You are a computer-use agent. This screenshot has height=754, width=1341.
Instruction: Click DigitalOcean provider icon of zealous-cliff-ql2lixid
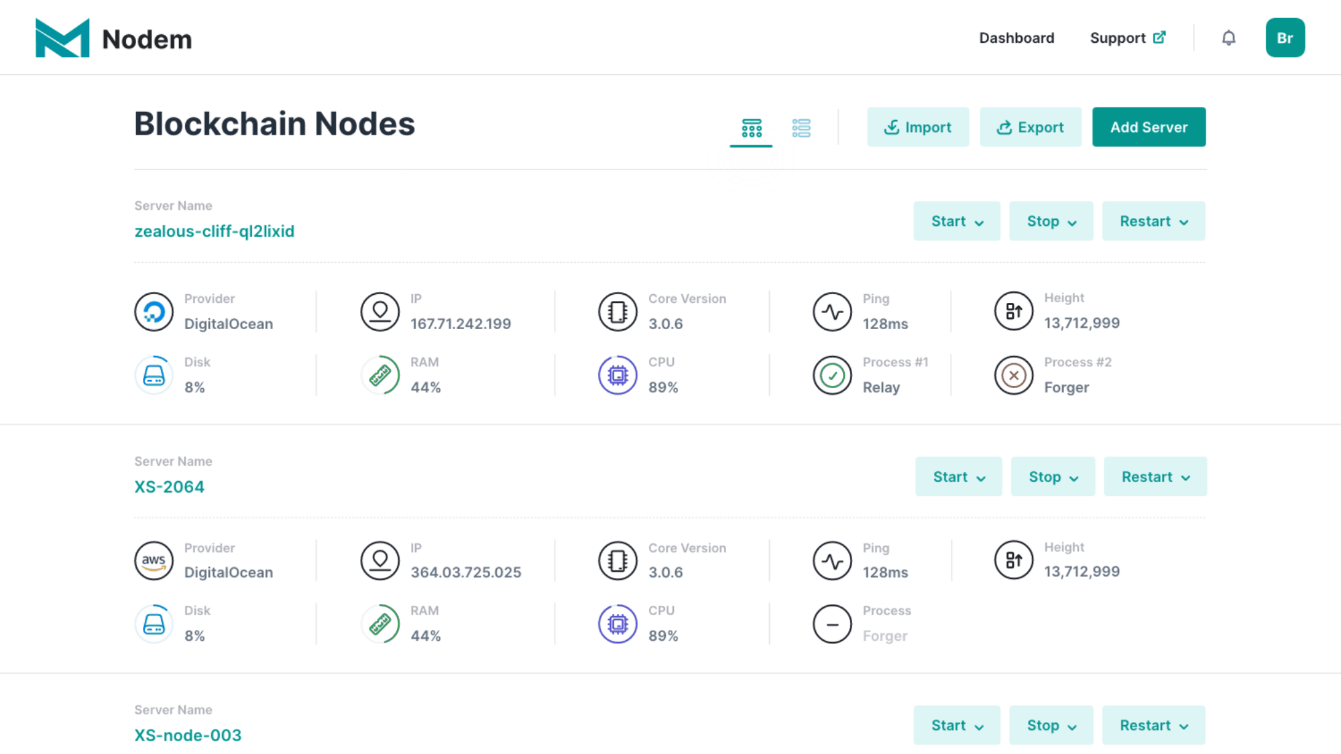154,312
